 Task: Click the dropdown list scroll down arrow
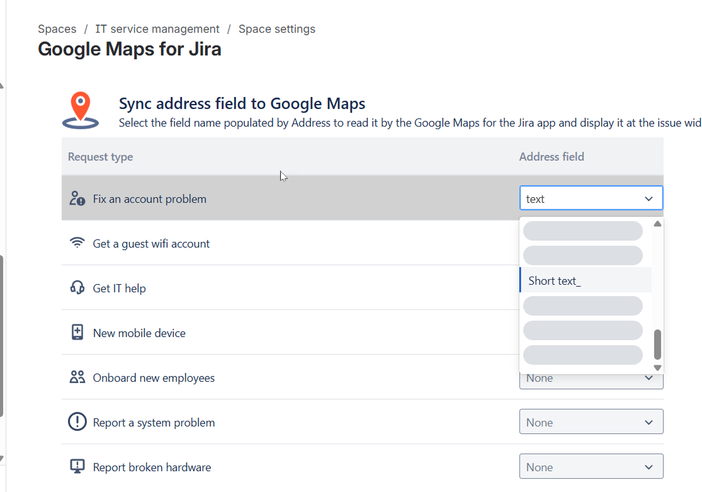657,367
